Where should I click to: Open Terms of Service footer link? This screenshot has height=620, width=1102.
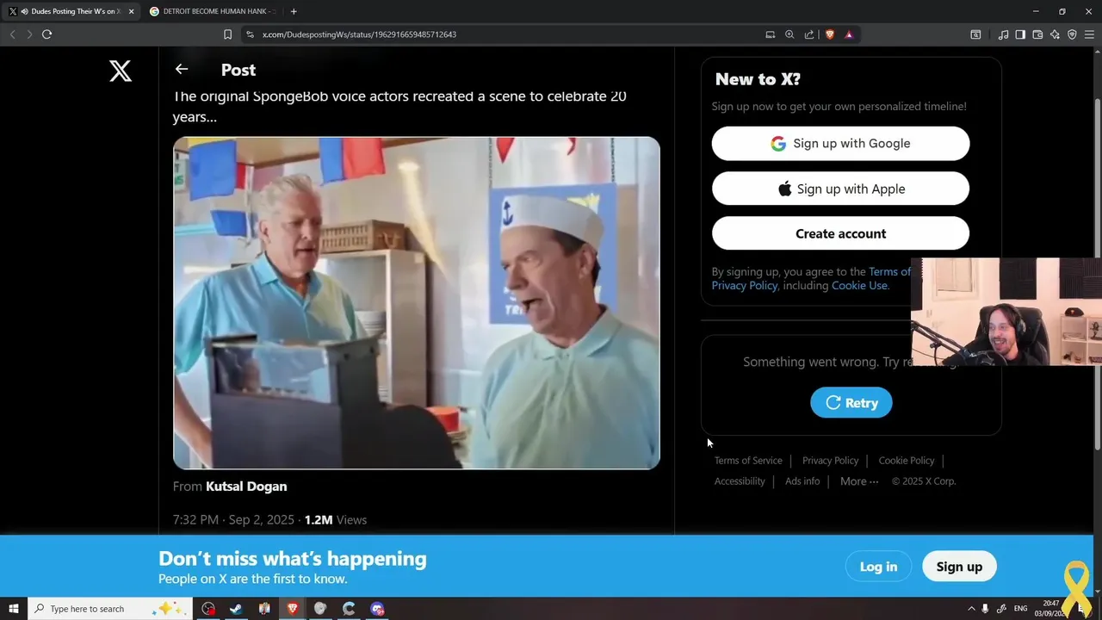tap(748, 461)
